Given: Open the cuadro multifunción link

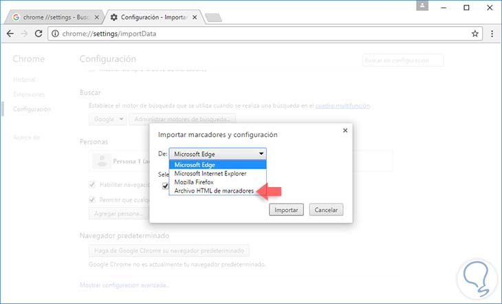Looking at the screenshot, I should (342, 105).
